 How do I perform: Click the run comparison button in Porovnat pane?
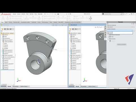(122, 44)
